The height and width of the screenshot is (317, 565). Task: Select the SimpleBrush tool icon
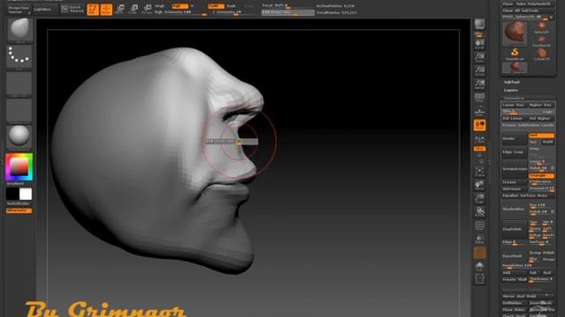coord(515,54)
